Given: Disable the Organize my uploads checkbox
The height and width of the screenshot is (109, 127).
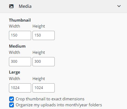Looking at the screenshot, I should [11, 105].
